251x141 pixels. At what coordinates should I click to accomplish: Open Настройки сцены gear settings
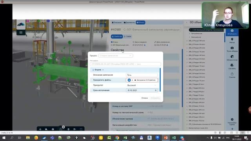pos(232,121)
